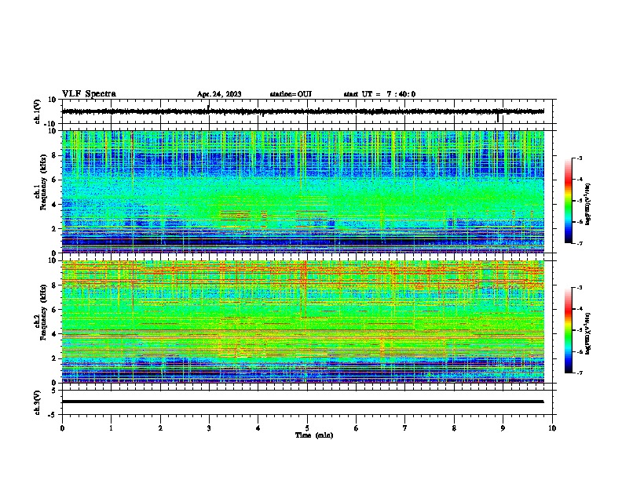Click the '8' tick on ch.1 frequency axis
Screen dimensions: 622x480
pyautogui.click(x=54, y=155)
